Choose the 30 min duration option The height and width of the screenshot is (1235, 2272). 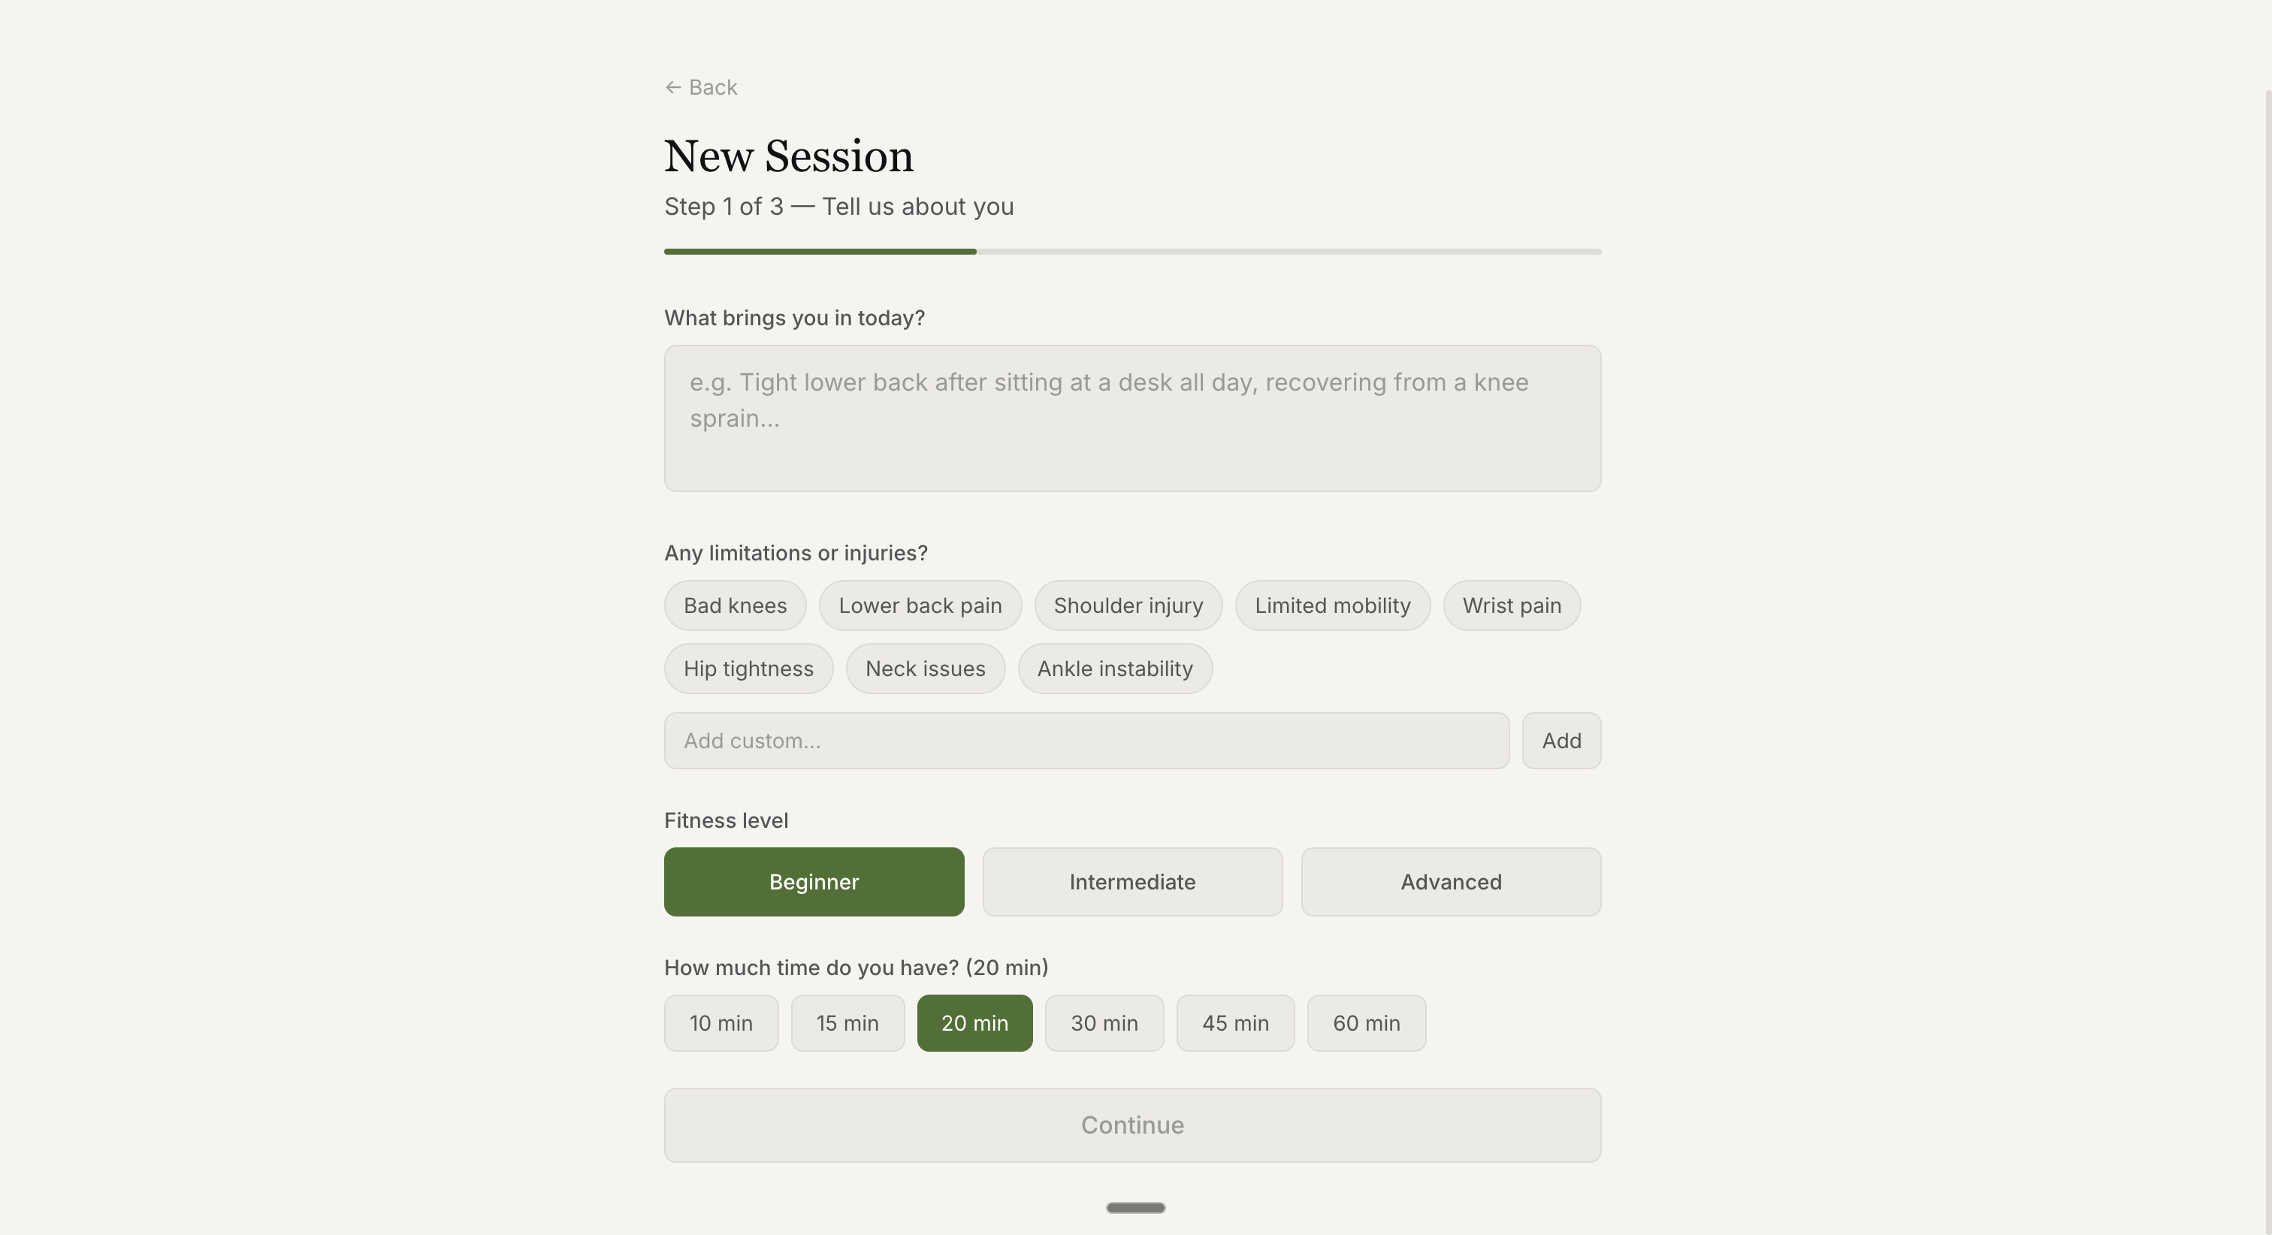click(x=1104, y=1023)
